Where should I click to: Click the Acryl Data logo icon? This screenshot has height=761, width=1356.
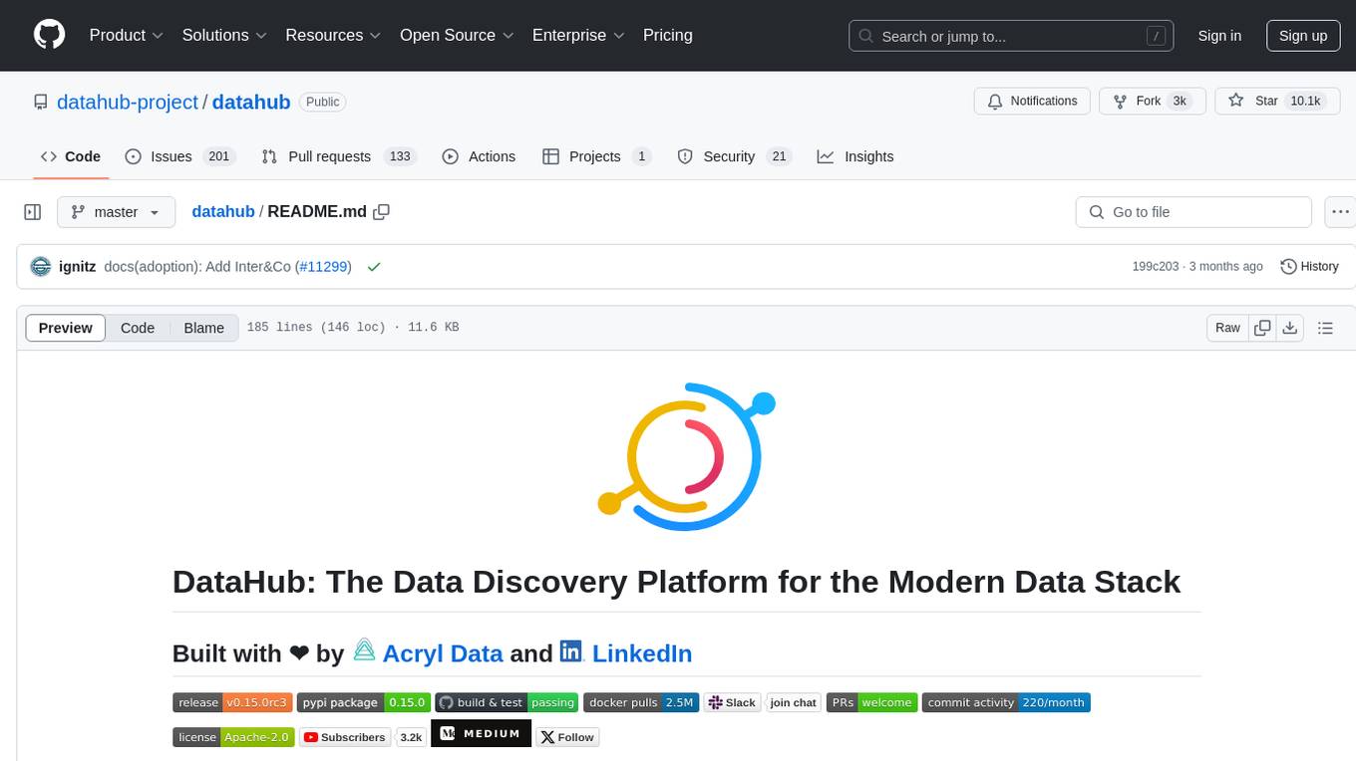[x=365, y=650]
